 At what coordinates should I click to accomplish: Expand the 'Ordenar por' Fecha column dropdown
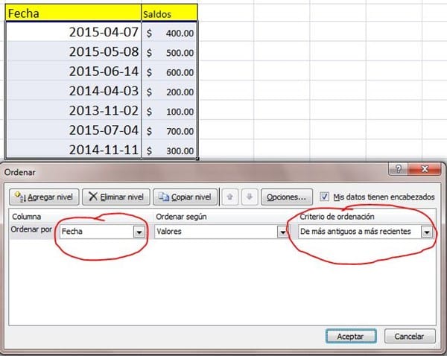139,232
